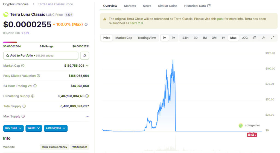Switch chart to Market Cap view
This screenshot has width=280, height=153.
(124, 38)
